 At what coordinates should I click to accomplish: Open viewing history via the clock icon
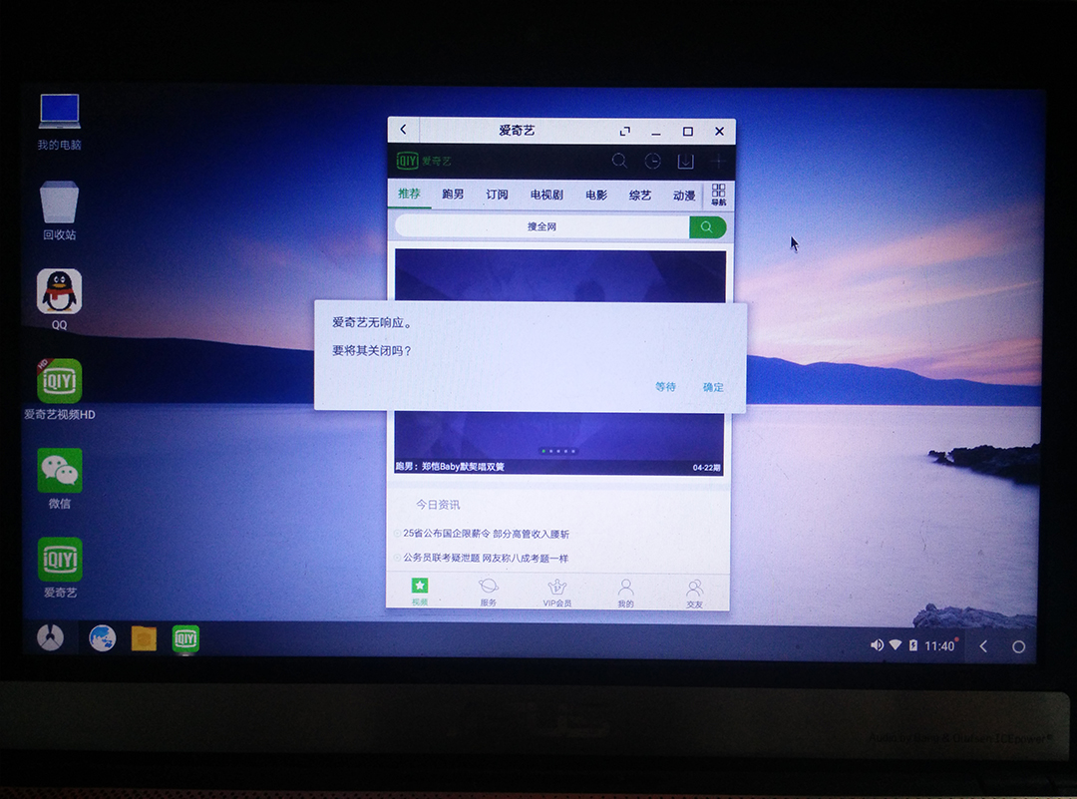tap(654, 161)
